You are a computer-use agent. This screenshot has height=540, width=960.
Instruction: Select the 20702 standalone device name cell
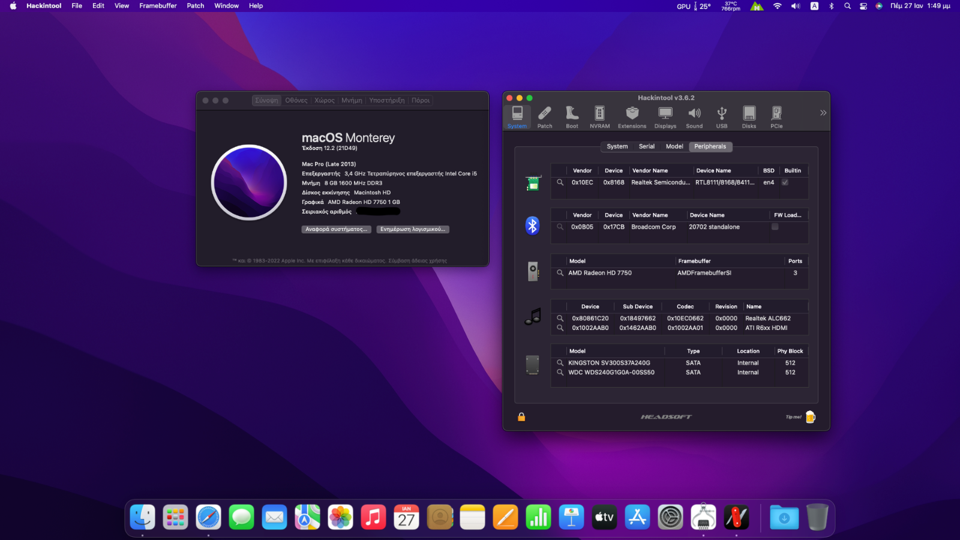click(714, 227)
